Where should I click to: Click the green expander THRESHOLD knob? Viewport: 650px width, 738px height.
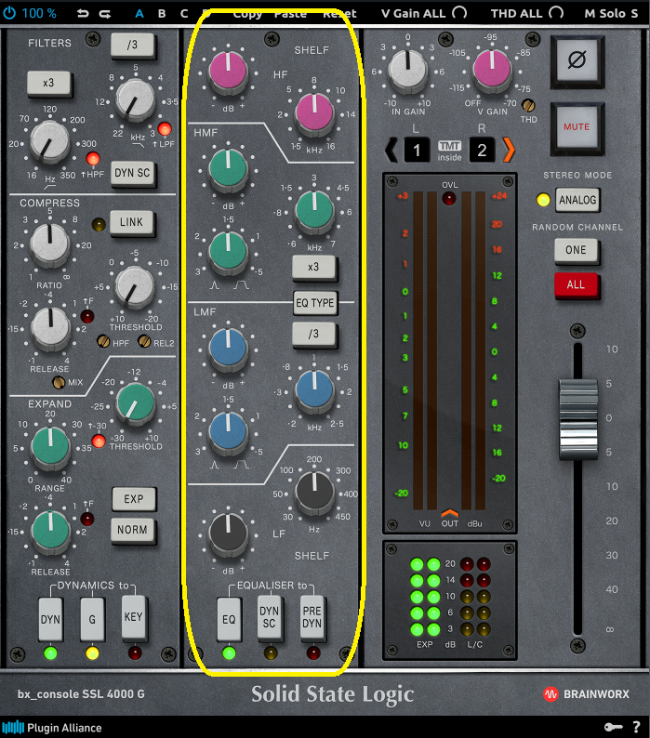136,402
